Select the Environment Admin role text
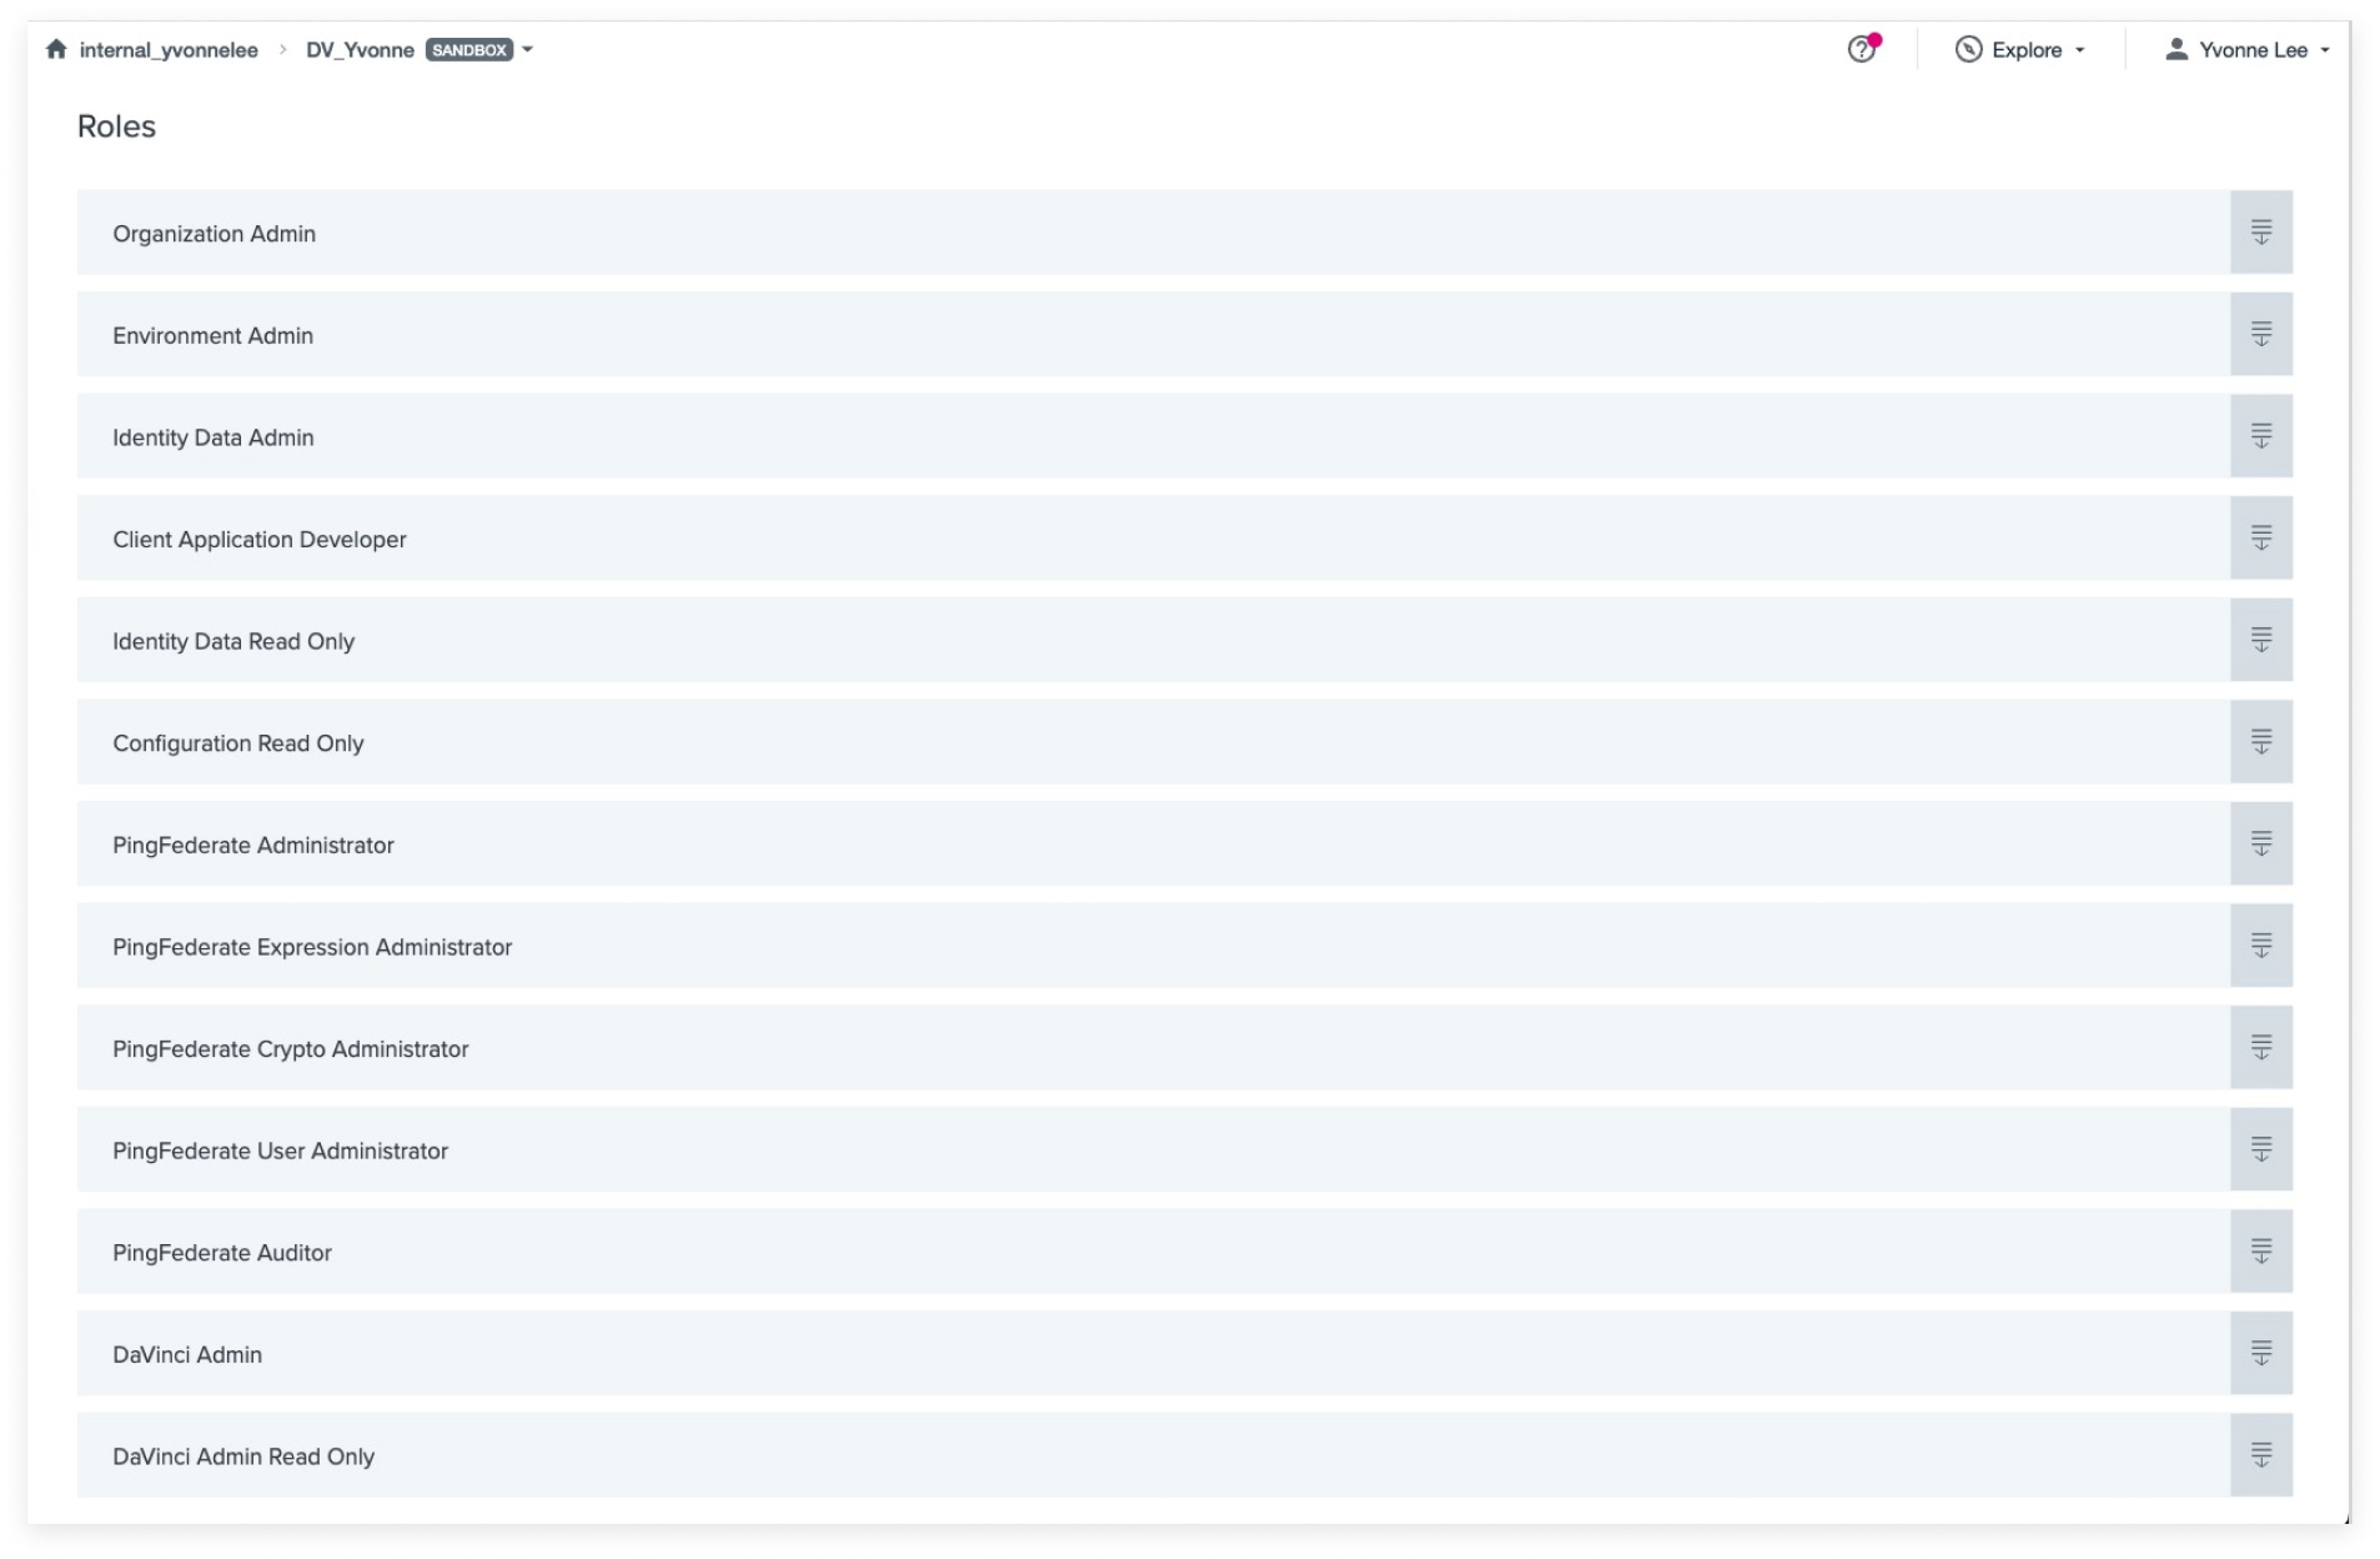 pos(213,335)
